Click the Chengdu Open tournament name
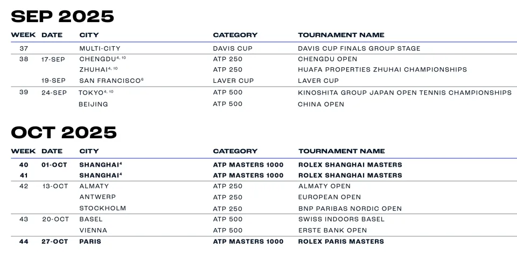Image resolution: width=517 pixels, height=255 pixels. click(x=327, y=59)
